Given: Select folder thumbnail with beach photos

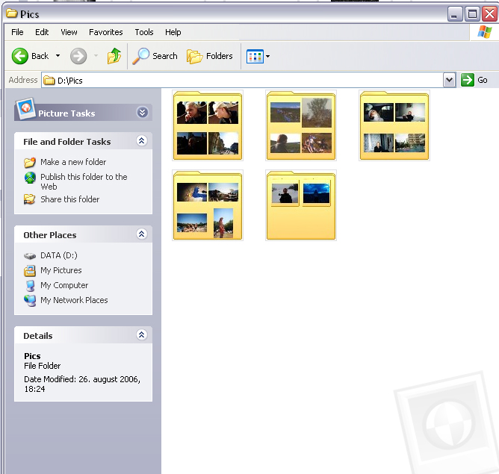Looking at the screenshot, I should (208, 205).
